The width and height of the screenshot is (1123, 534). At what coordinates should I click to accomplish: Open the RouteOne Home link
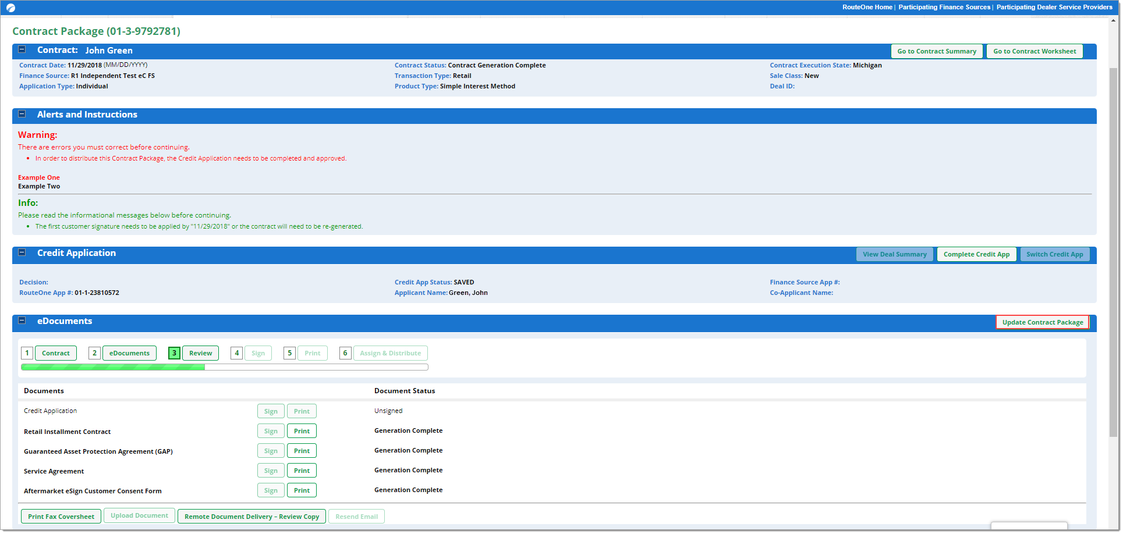click(867, 7)
